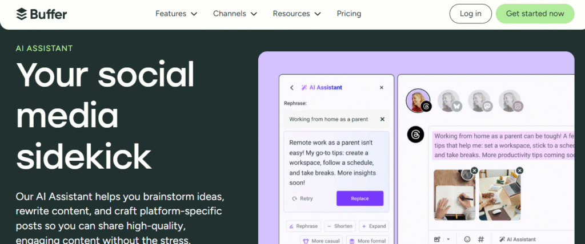Open the notebook writing image thumbnail
The height and width of the screenshot is (244, 585).
(454, 195)
